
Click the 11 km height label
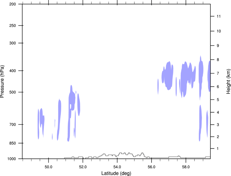pos(218,16)
